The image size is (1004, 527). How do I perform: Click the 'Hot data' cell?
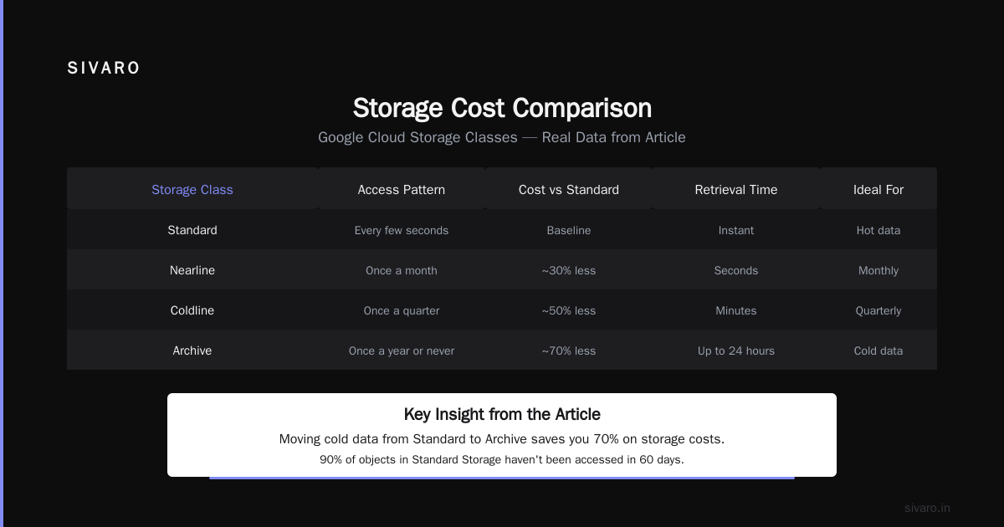(878, 230)
